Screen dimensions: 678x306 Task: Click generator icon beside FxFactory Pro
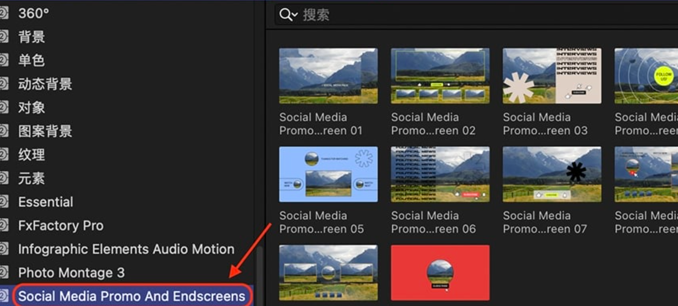tap(4, 226)
